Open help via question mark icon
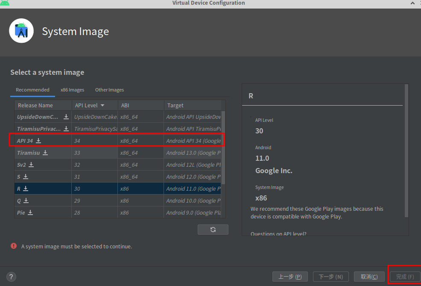The width and height of the screenshot is (421, 286). tap(11, 277)
